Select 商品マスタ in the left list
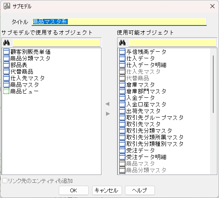The width and height of the screenshot is (219, 198). tap(25, 85)
